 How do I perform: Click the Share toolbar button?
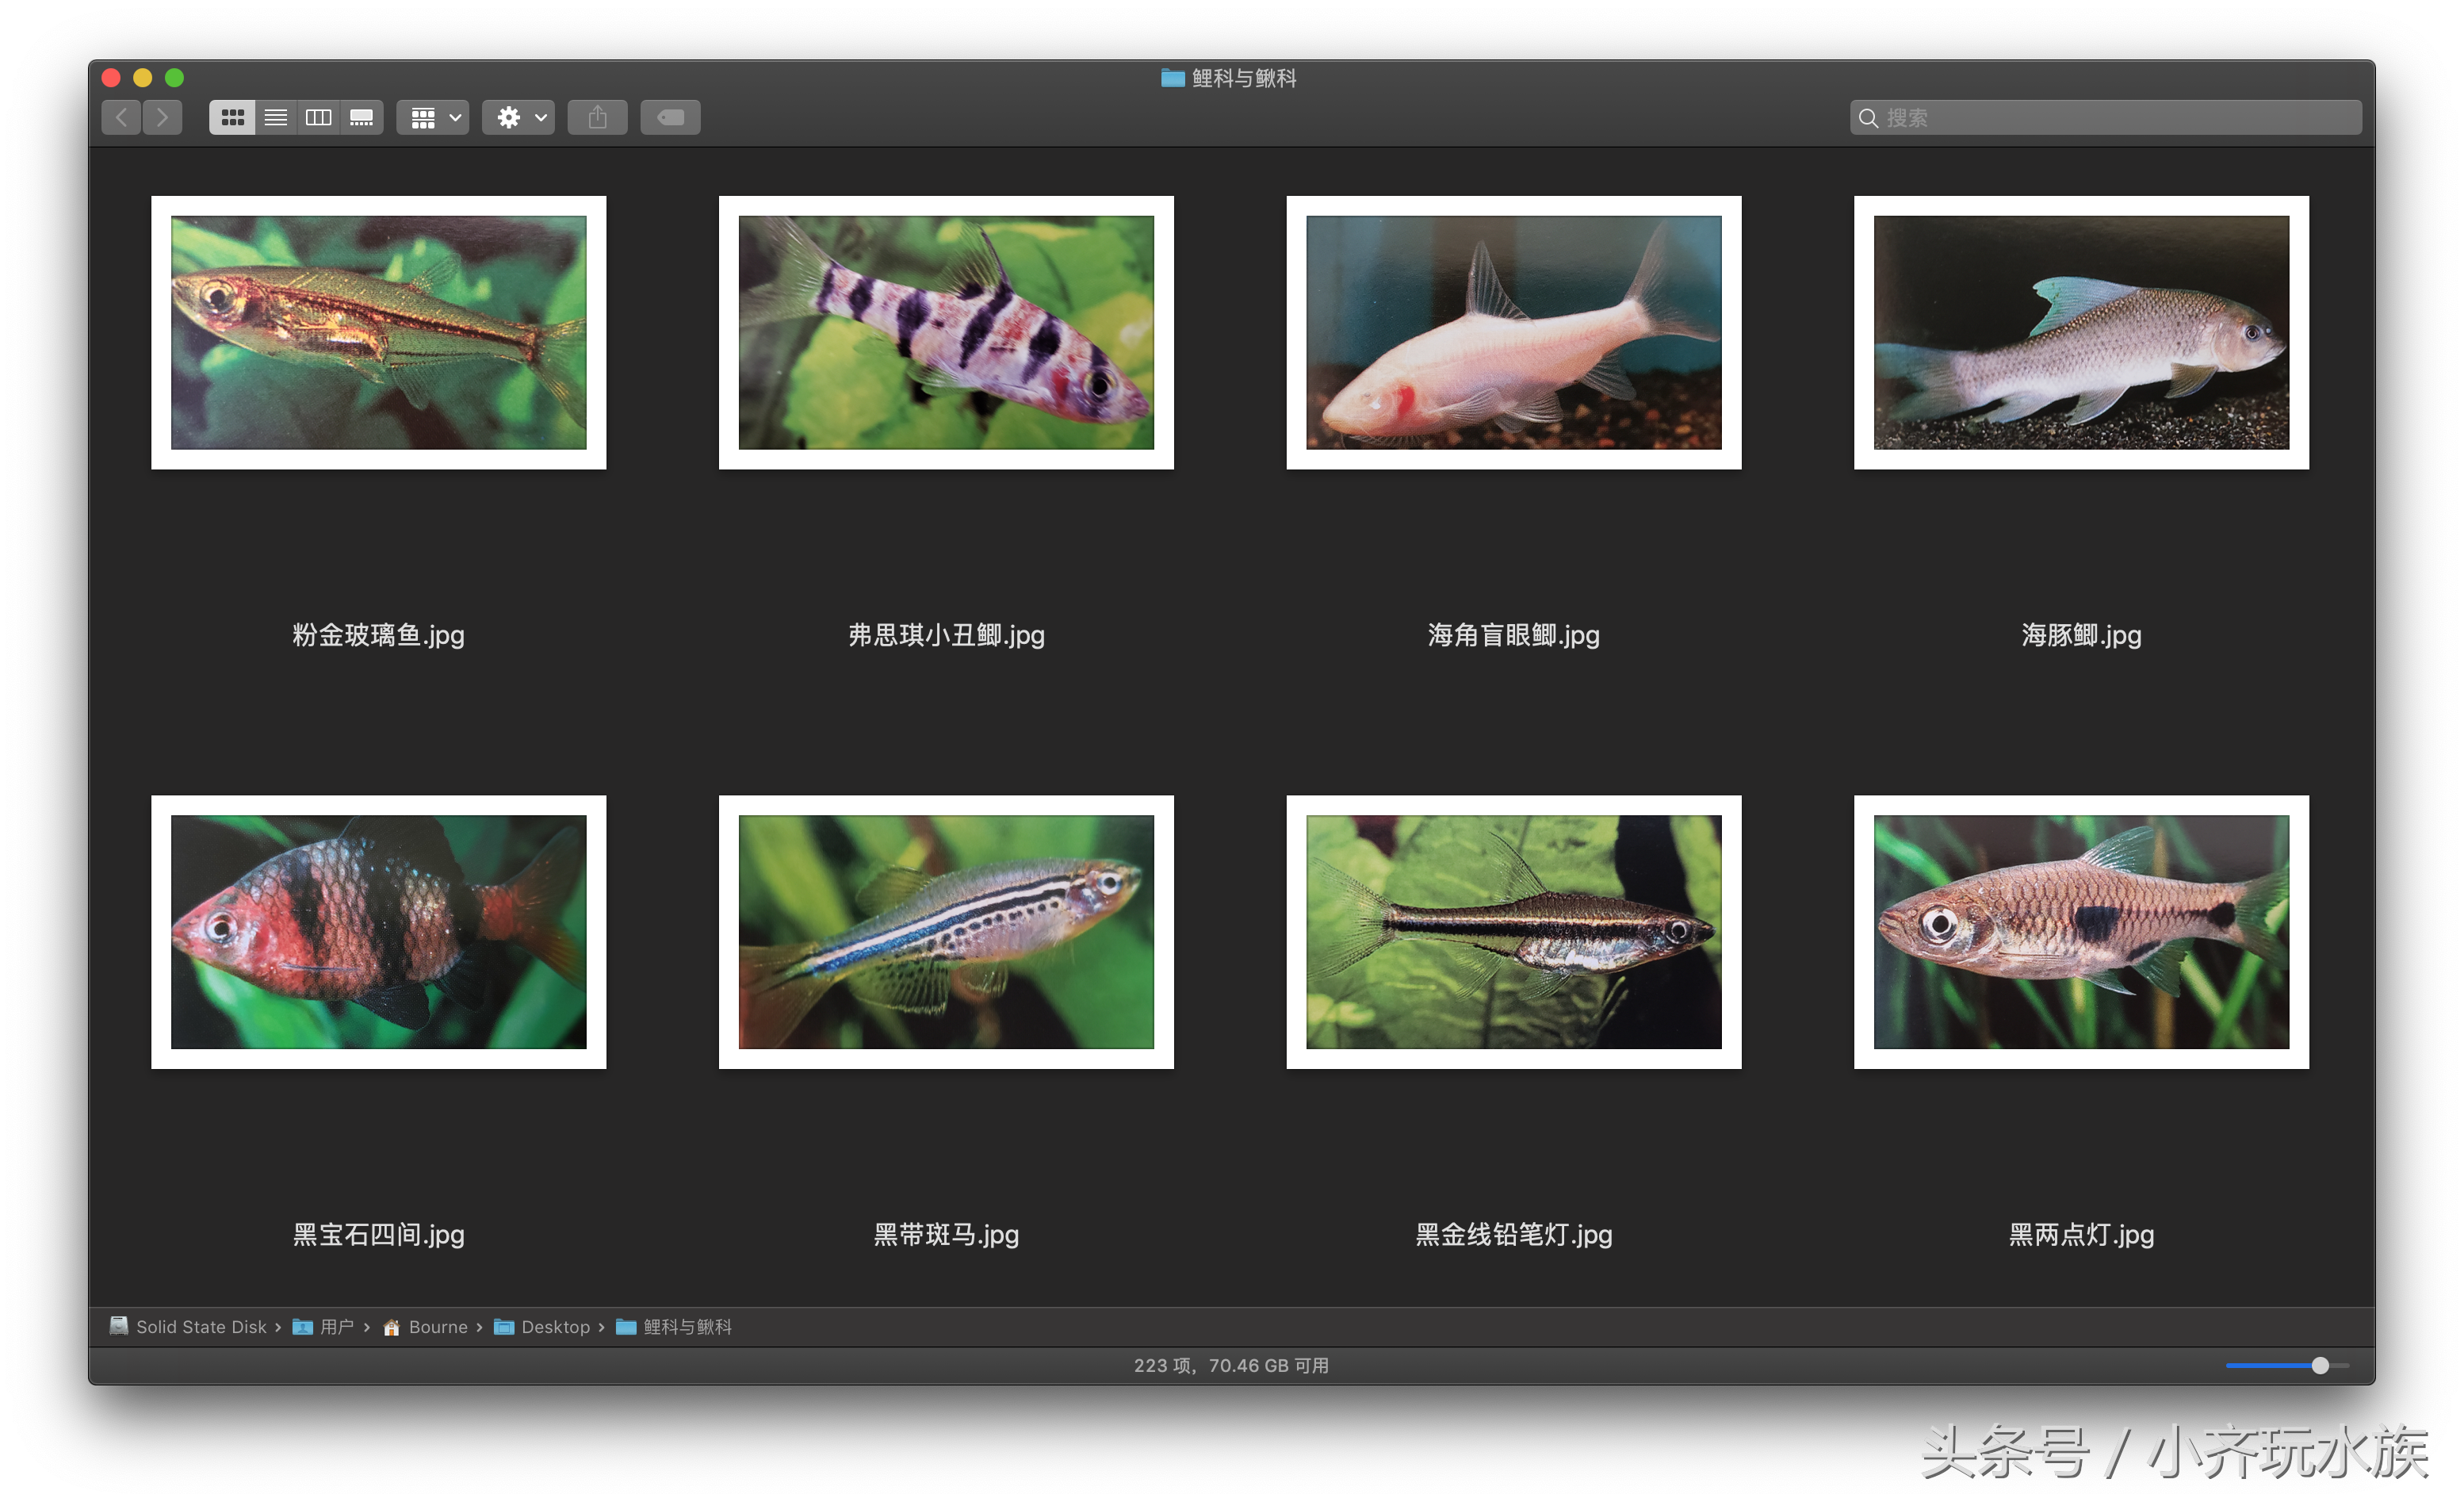coord(598,118)
